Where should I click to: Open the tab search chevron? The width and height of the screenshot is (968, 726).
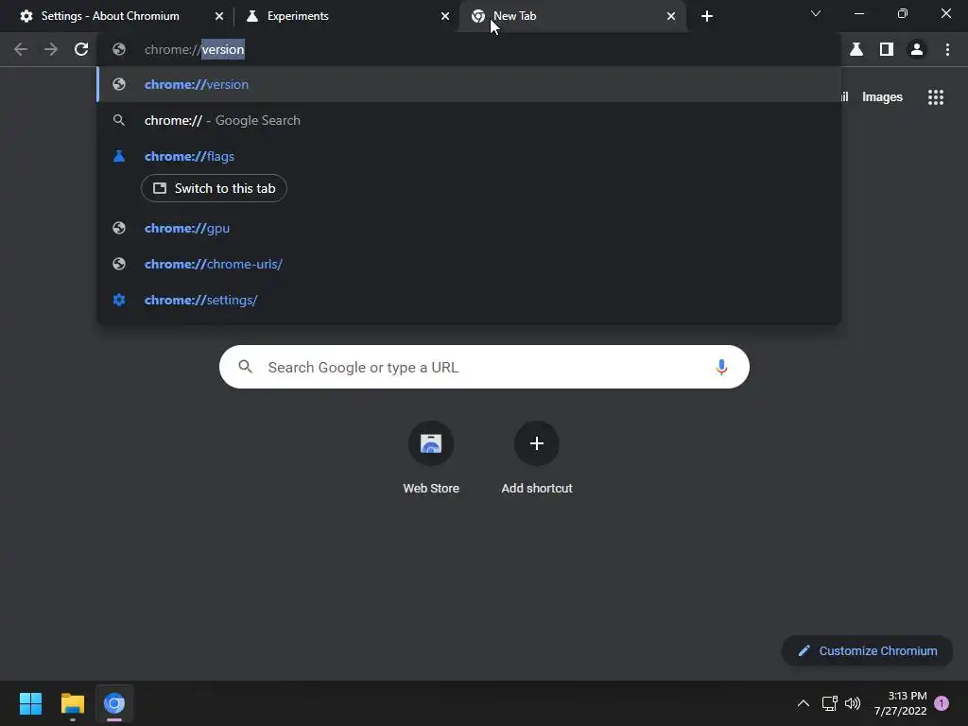(816, 13)
